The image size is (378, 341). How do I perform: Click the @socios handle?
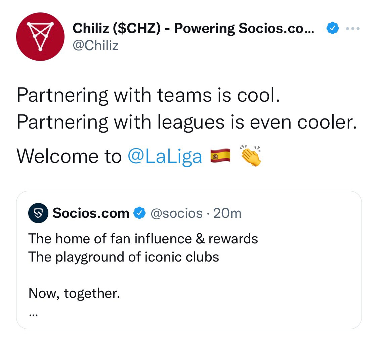click(176, 213)
